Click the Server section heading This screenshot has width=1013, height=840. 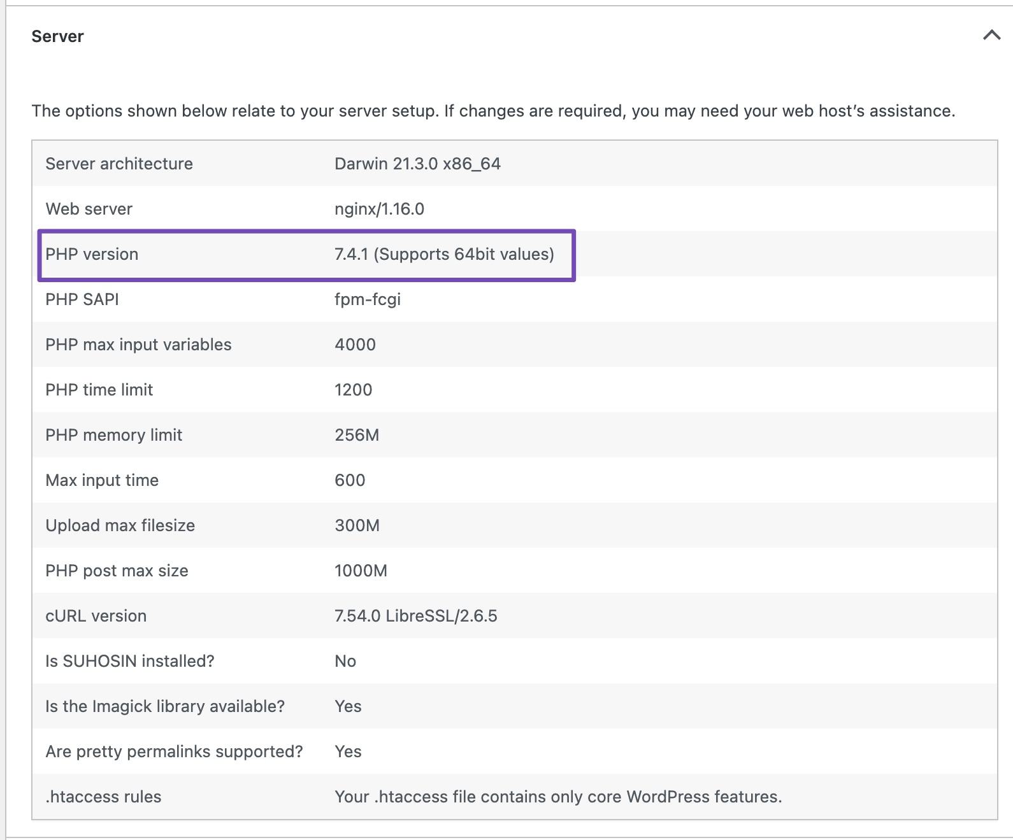tap(57, 36)
